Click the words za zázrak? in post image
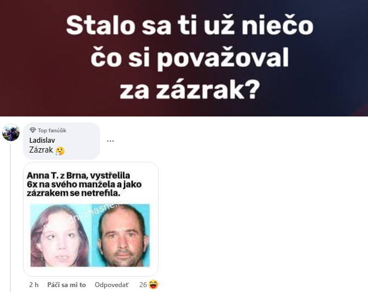The image size is (368, 292). 190,90
